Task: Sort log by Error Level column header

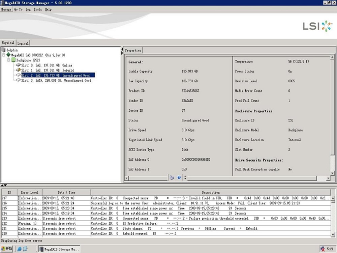Action: pyautogui.click(x=30, y=192)
